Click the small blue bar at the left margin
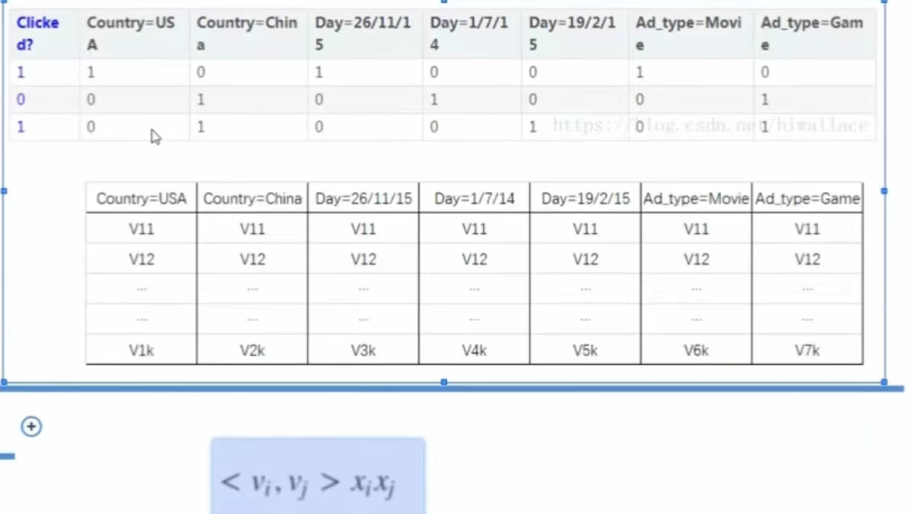 tap(7, 456)
